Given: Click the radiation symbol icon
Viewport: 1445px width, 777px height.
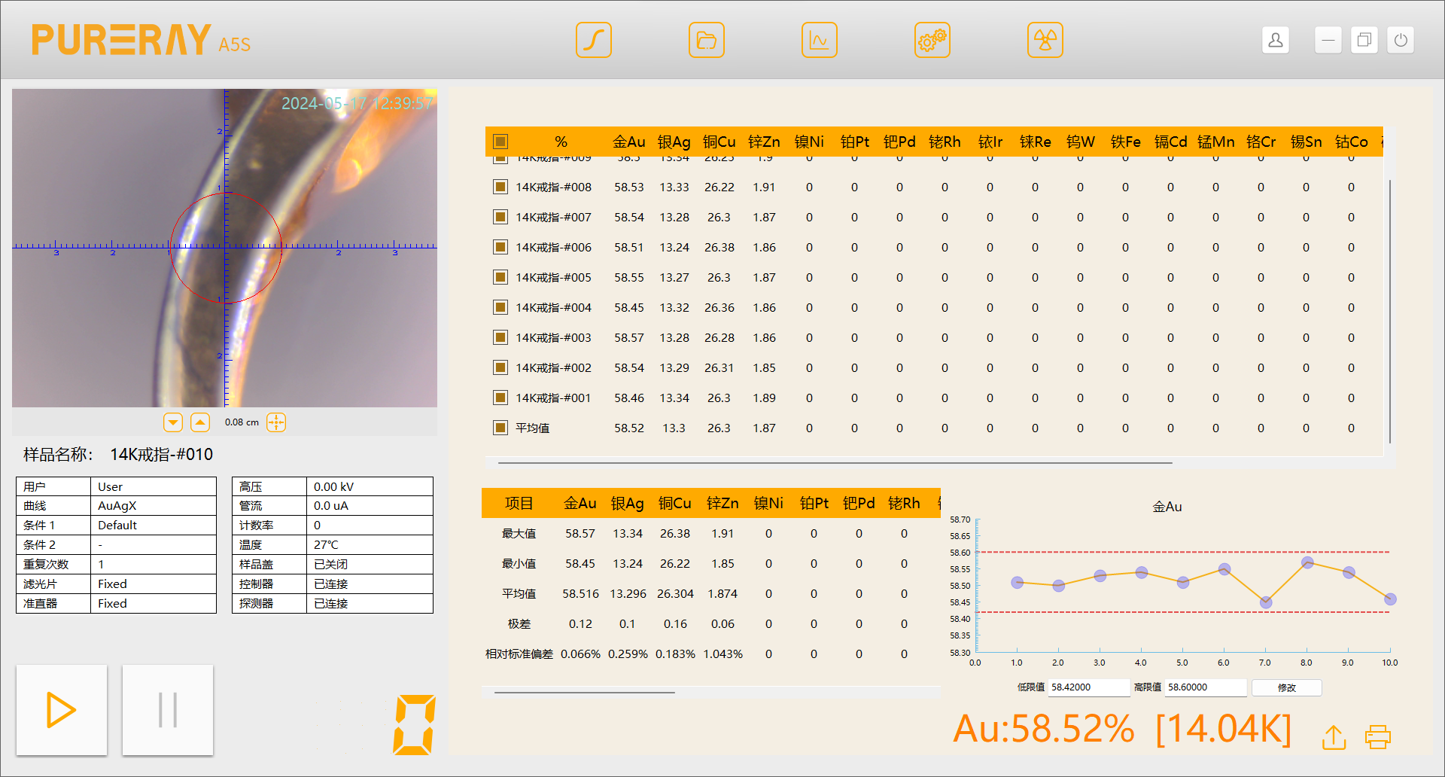Looking at the screenshot, I should pos(1045,40).
